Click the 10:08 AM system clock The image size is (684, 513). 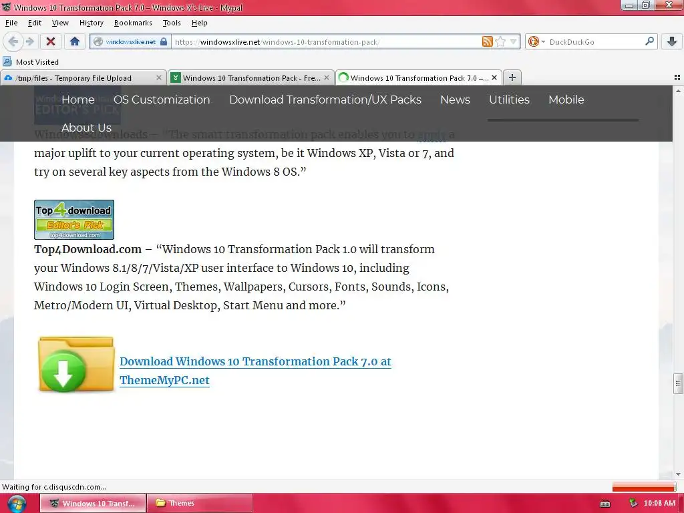point(659,504)
